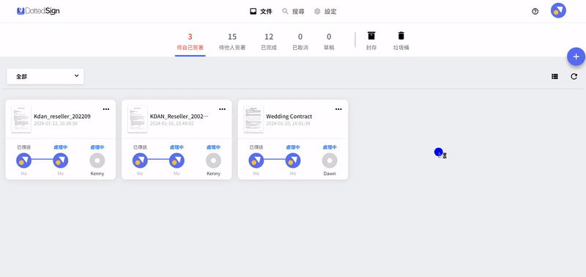Open the 文件 documents tab

tap(261, 12)
